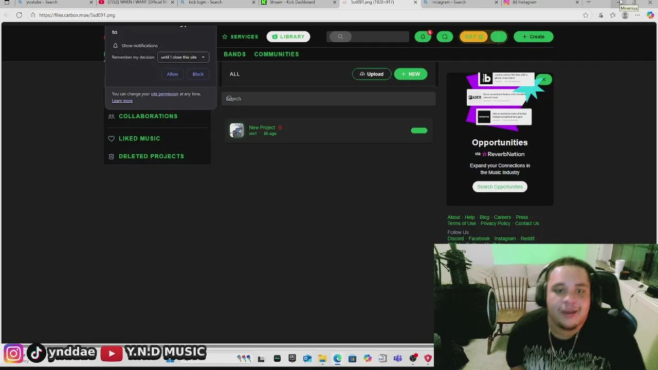This screenshot has width=658, height=370.
Task: Open browser settings and more menu
Action: (637, 15)
